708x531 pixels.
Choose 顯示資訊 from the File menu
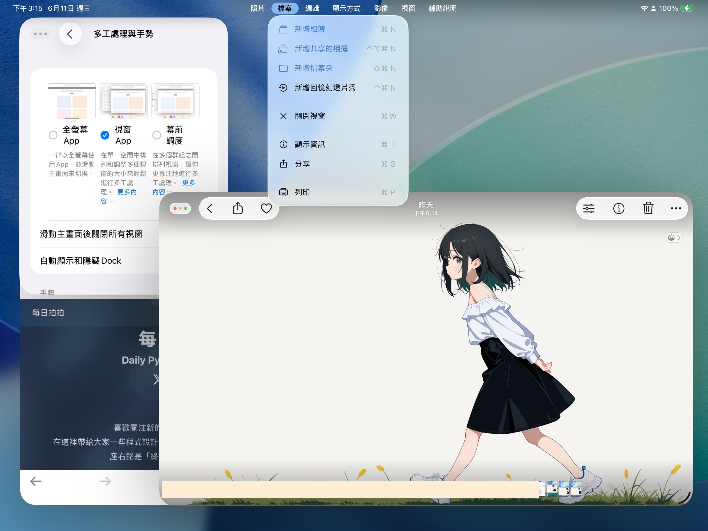pos(338,144)
